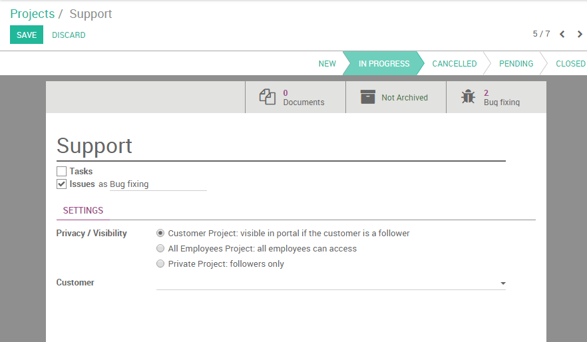Set stage to Pending

click(516, 64)
